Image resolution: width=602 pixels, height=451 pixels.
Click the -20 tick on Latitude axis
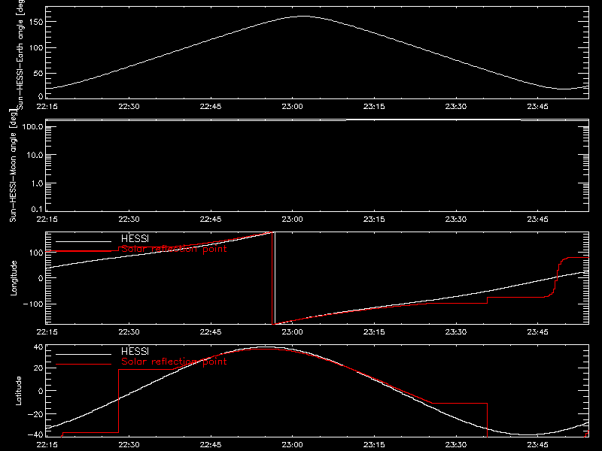[35, 414]
